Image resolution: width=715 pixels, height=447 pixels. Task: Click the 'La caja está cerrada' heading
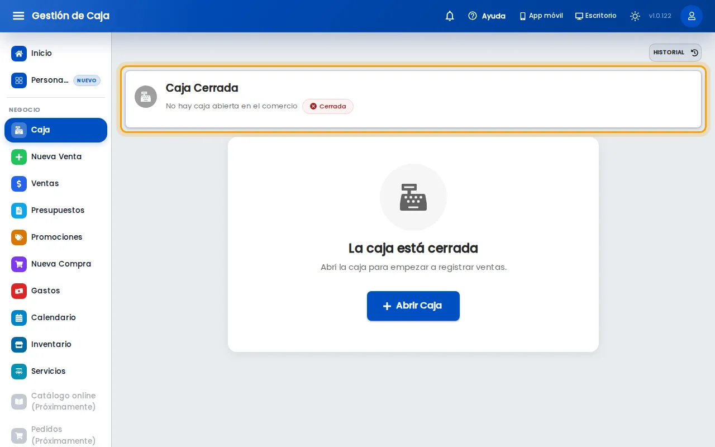point(413,248)
